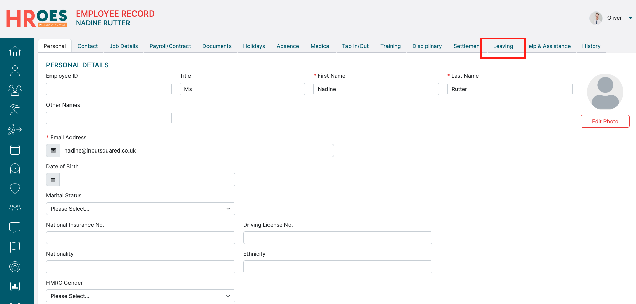Image resolution: width=636 pixels, height=304 pixels.
Task: Click the Home icon in sidebar
Action: click(15, 51)
